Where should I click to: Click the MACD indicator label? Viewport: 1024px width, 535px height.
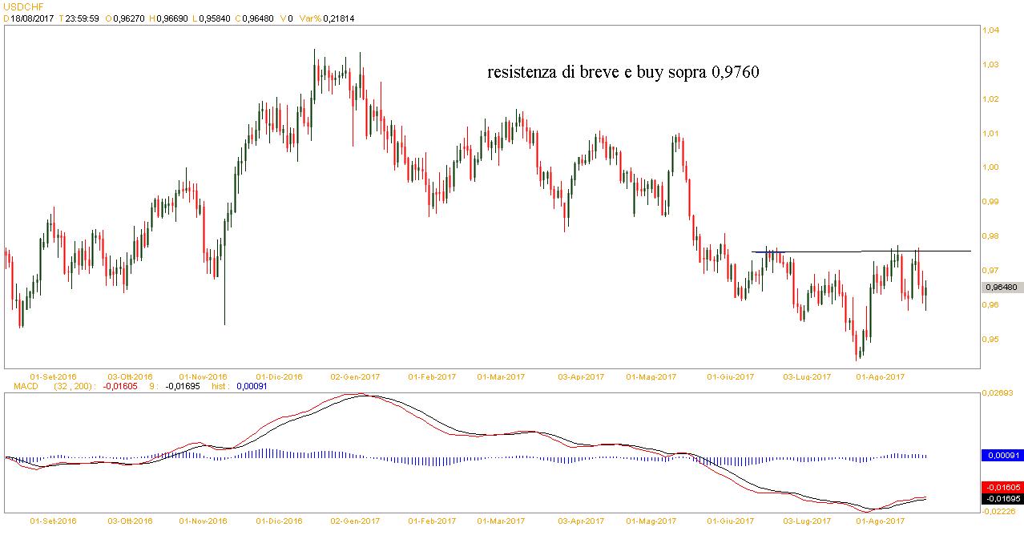(17, 386)
